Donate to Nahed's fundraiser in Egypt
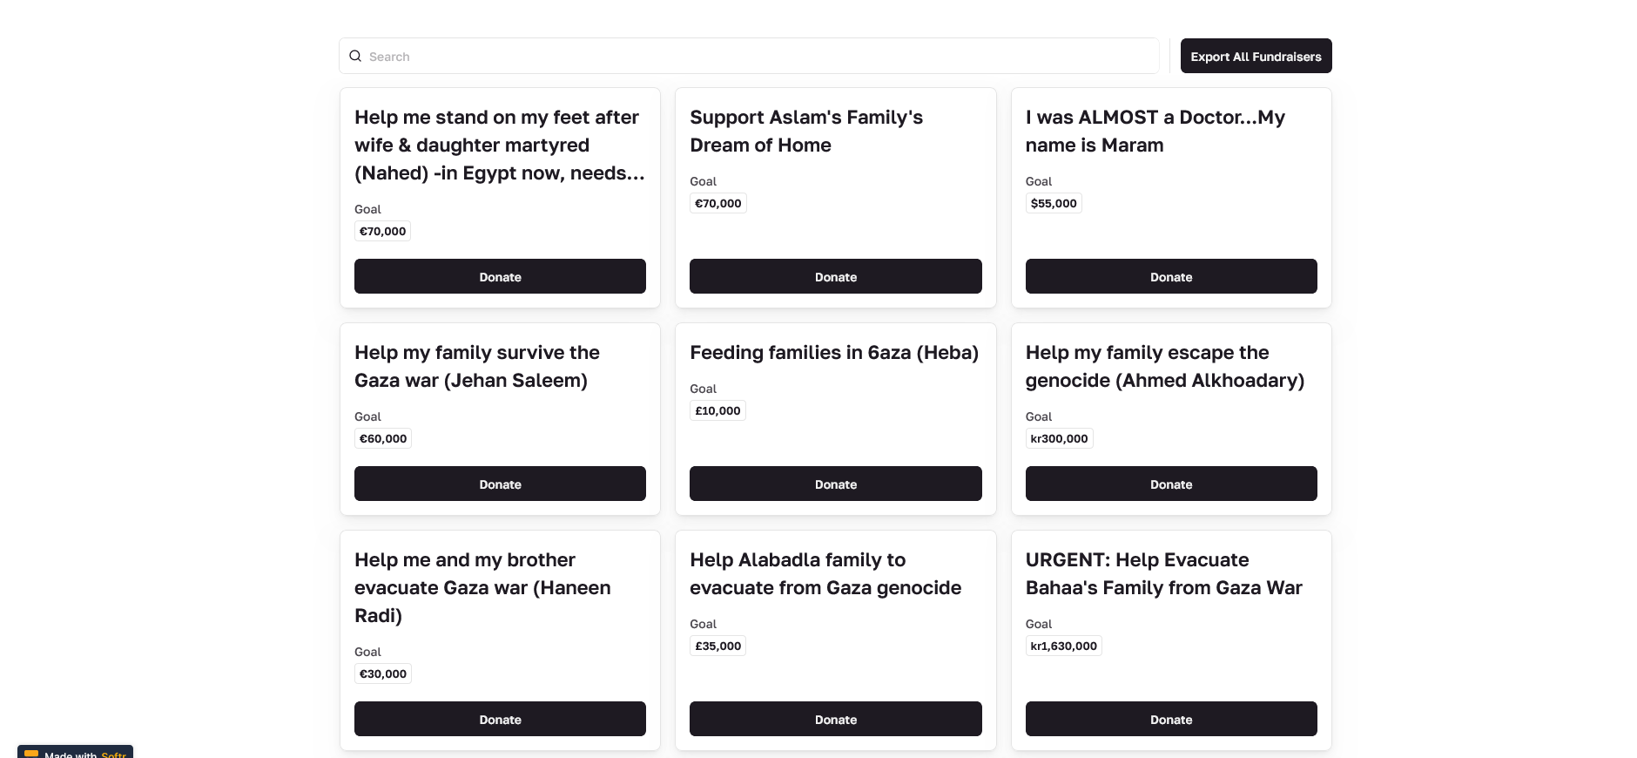The width and height of the screenshot is (1637, 758). [x=500, y=276]
